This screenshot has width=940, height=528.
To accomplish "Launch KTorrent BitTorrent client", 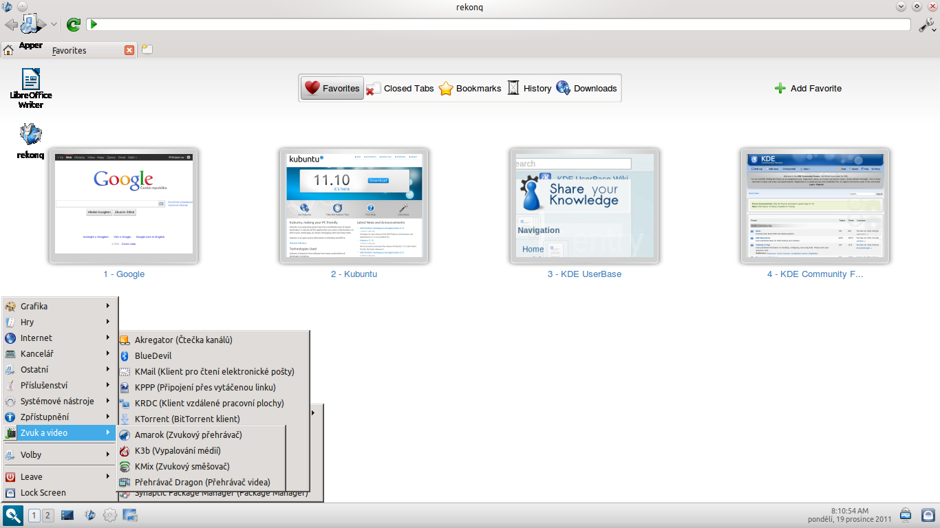I will (213, 419).
